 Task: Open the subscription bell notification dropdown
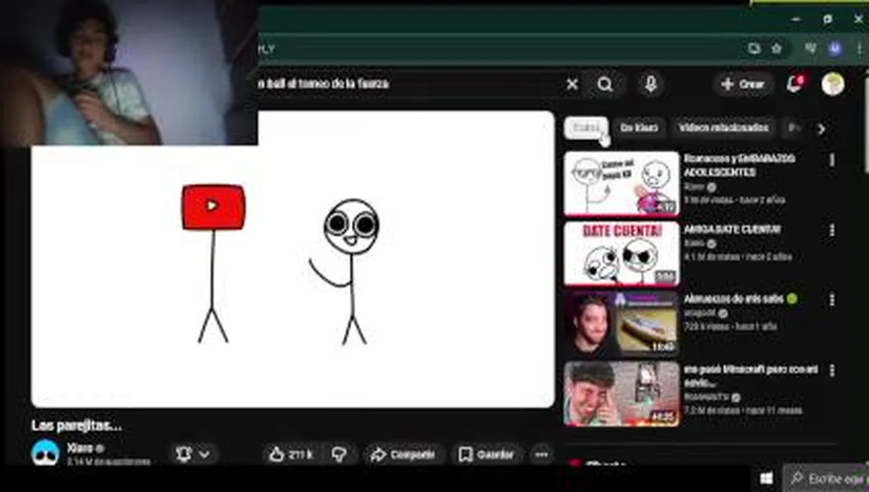pos(193,454)
